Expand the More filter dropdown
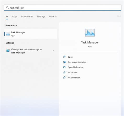 [53, 16]
